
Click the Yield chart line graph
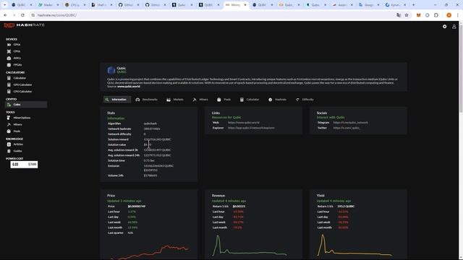(354, 246)
